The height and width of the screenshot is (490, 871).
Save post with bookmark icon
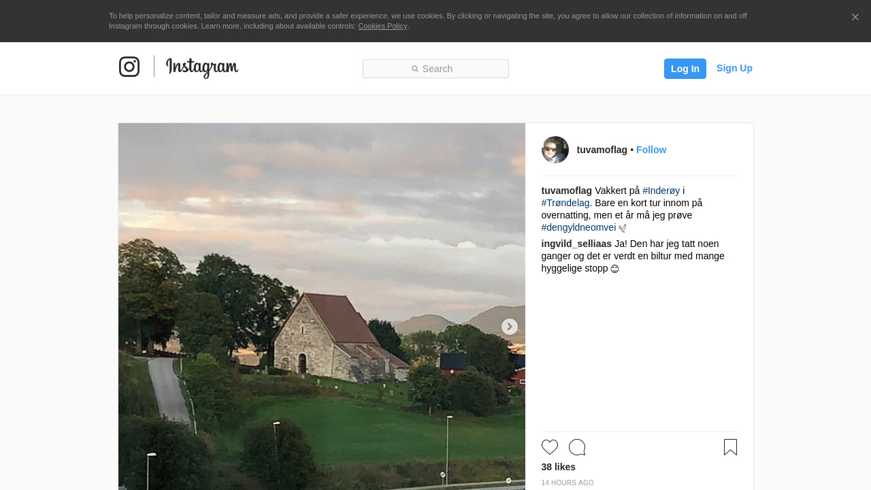[730, 447]
